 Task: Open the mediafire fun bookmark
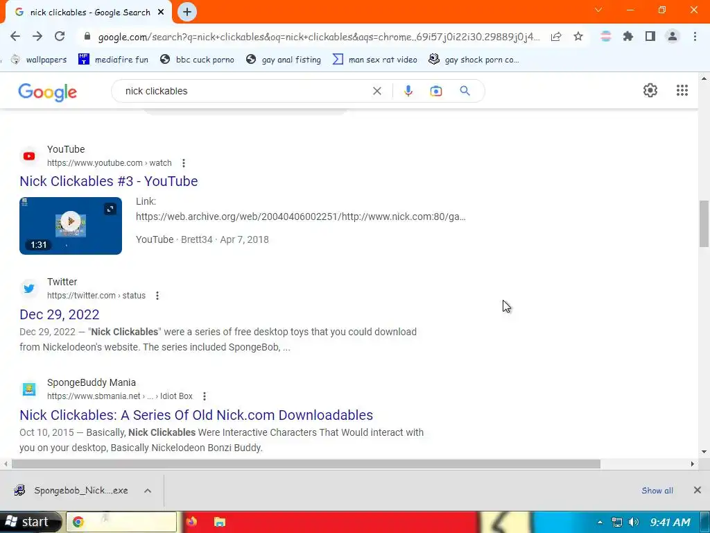pyautogui.click(x=113, y=60)
